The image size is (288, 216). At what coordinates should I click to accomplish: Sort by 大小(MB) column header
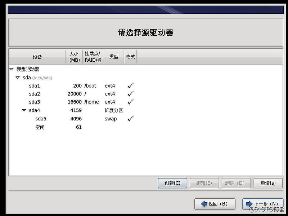click(x=75, y=57)
